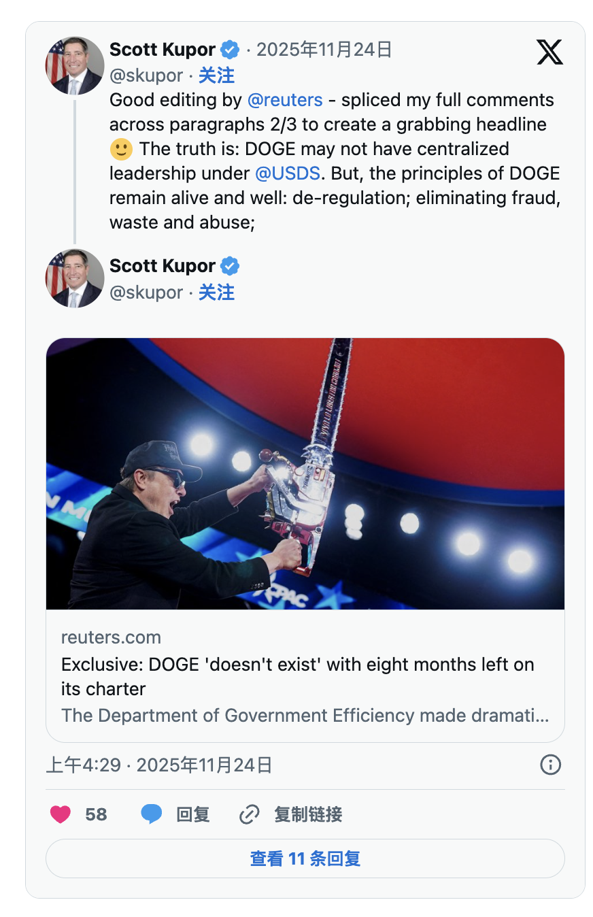Open the tweet info icon

click(x=550, y=765)
